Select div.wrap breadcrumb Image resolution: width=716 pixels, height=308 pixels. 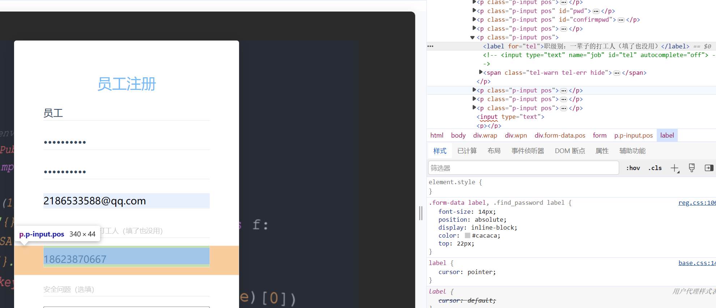click(x=485, y=135)
